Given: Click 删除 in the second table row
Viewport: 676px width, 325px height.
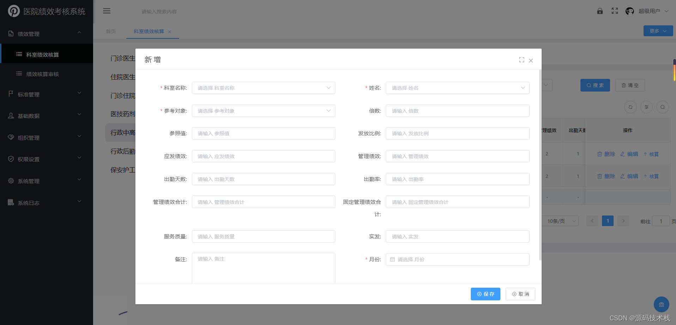Looking at the screenshot, I should coord(606,176).
